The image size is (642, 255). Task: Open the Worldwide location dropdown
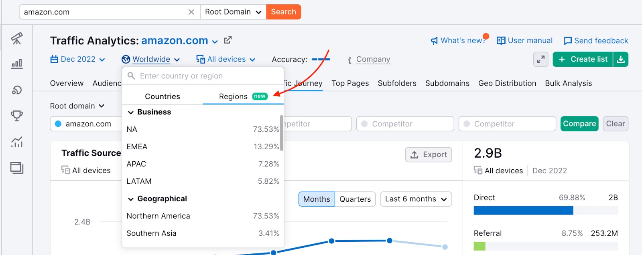tap(151, 59)
